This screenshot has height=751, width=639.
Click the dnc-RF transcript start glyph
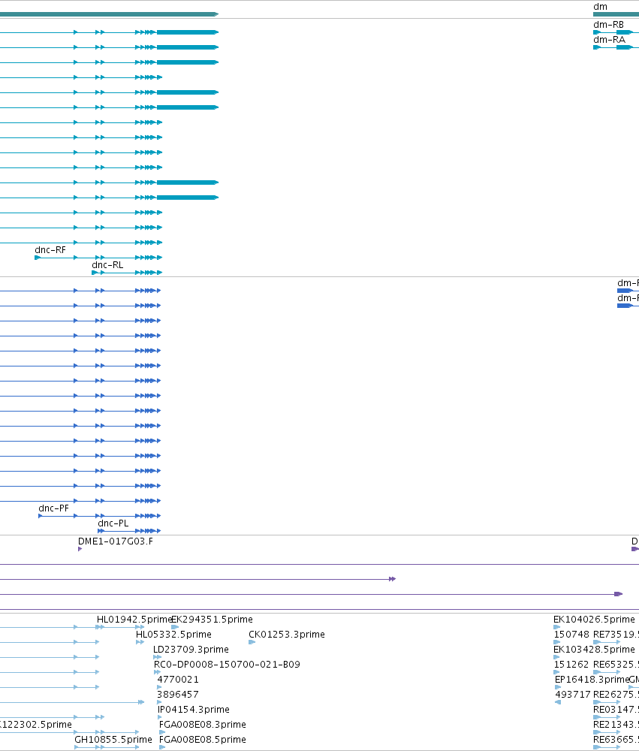click(x=38, y=258)
